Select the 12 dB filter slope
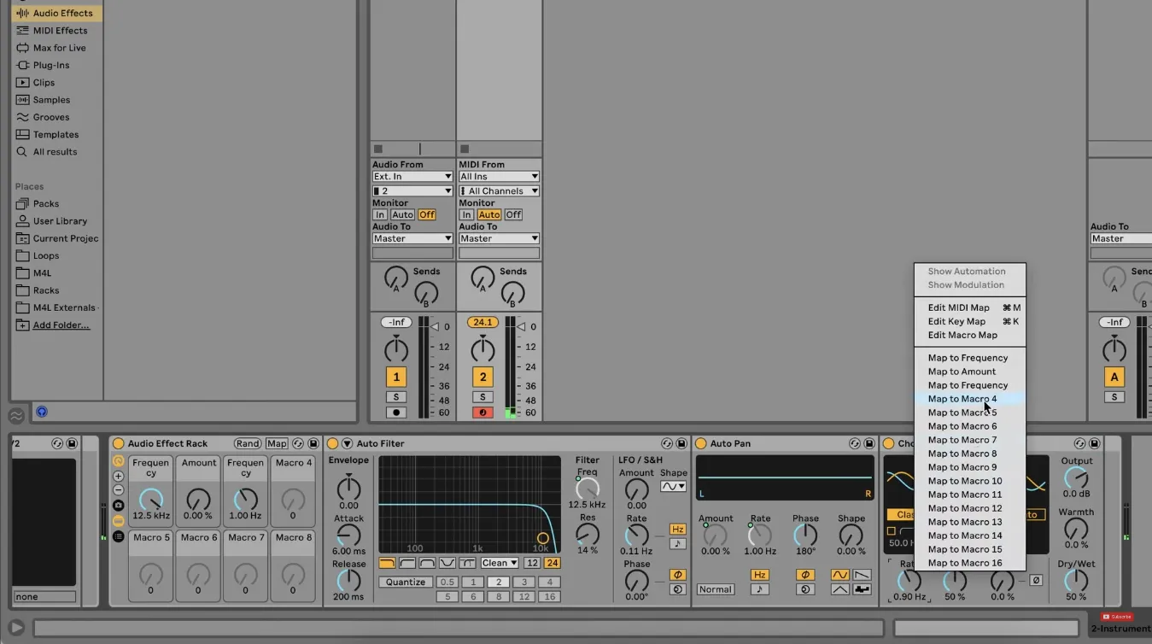Viewport: 1152px width, 644px height. (532, 563)
